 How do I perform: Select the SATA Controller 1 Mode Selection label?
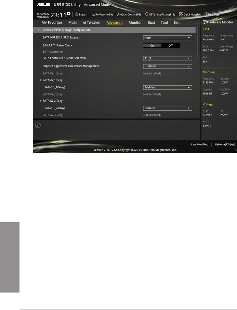coord(64,58)
